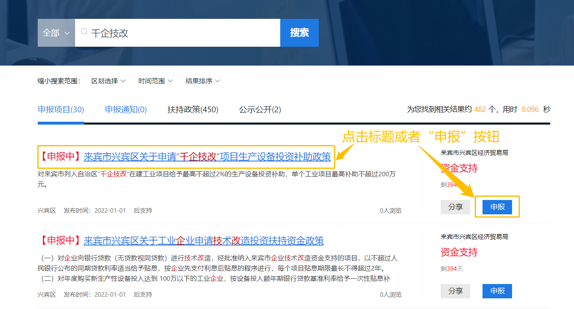The height and width of the screenshot is (309, 574).
Task: Click 申报 on the second result
Action: [x=497, y=291]
